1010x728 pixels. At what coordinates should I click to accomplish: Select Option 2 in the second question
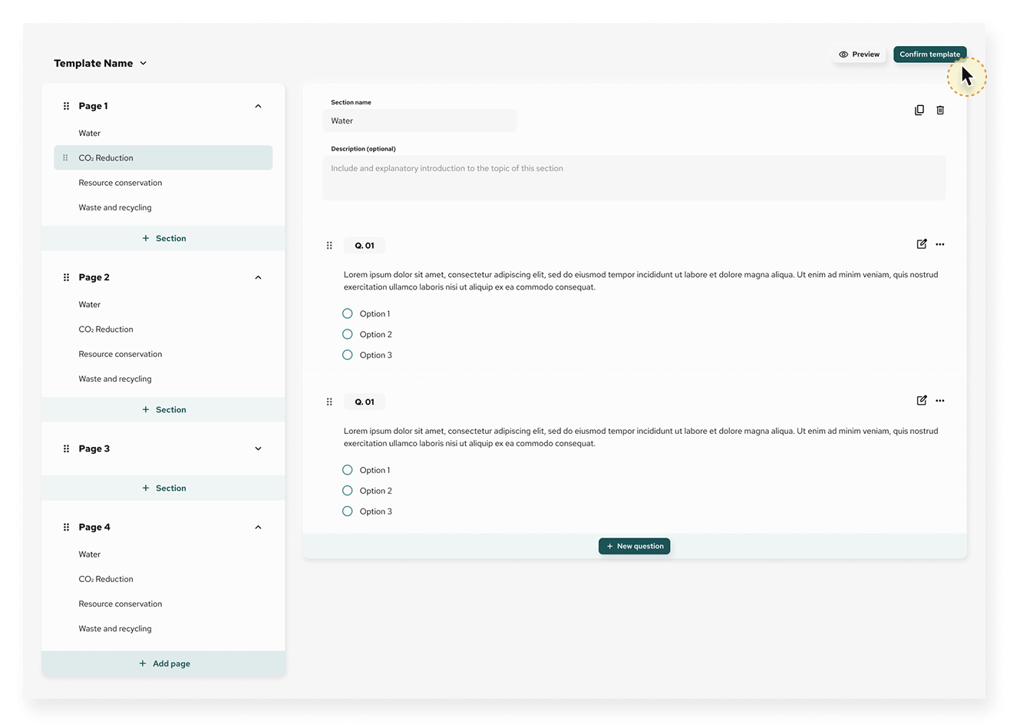(x=348, y=491)
